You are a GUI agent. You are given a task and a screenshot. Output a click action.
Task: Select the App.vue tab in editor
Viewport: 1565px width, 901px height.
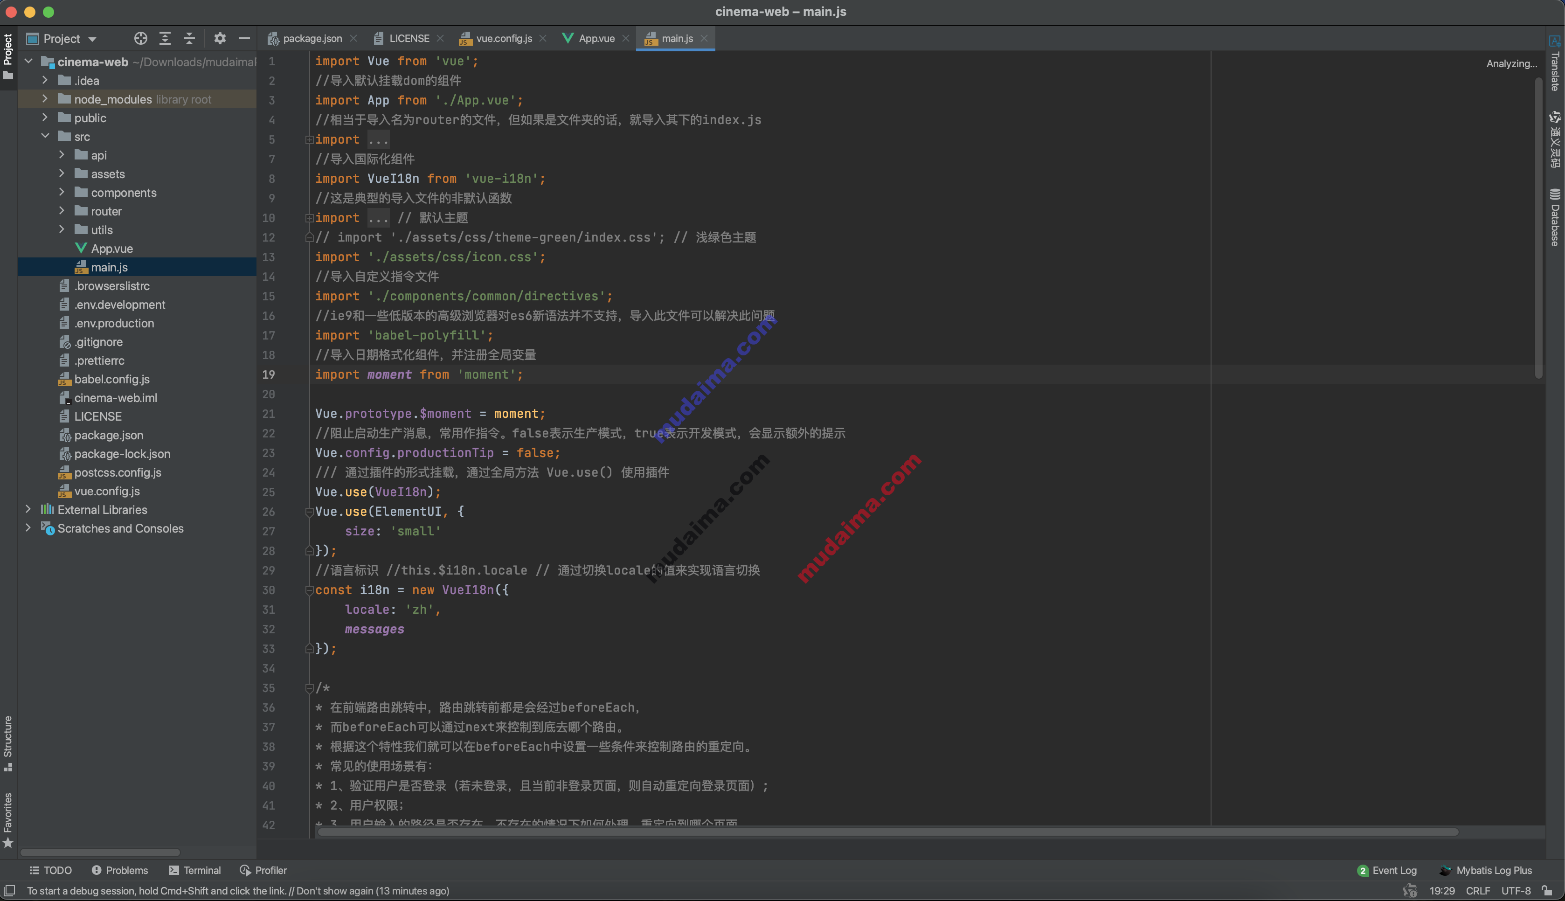[x=596, y=38]
